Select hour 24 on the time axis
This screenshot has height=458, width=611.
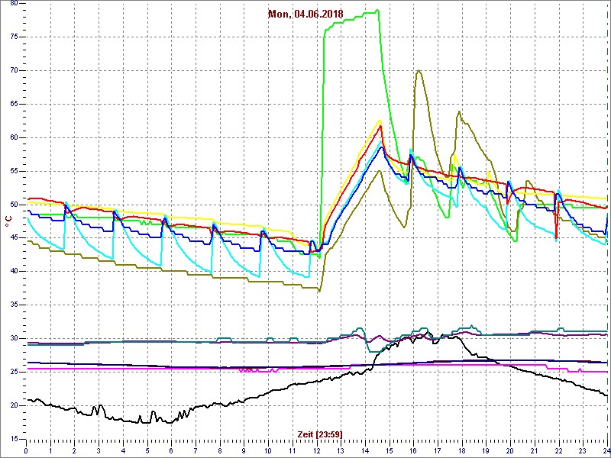pos(606,451)
